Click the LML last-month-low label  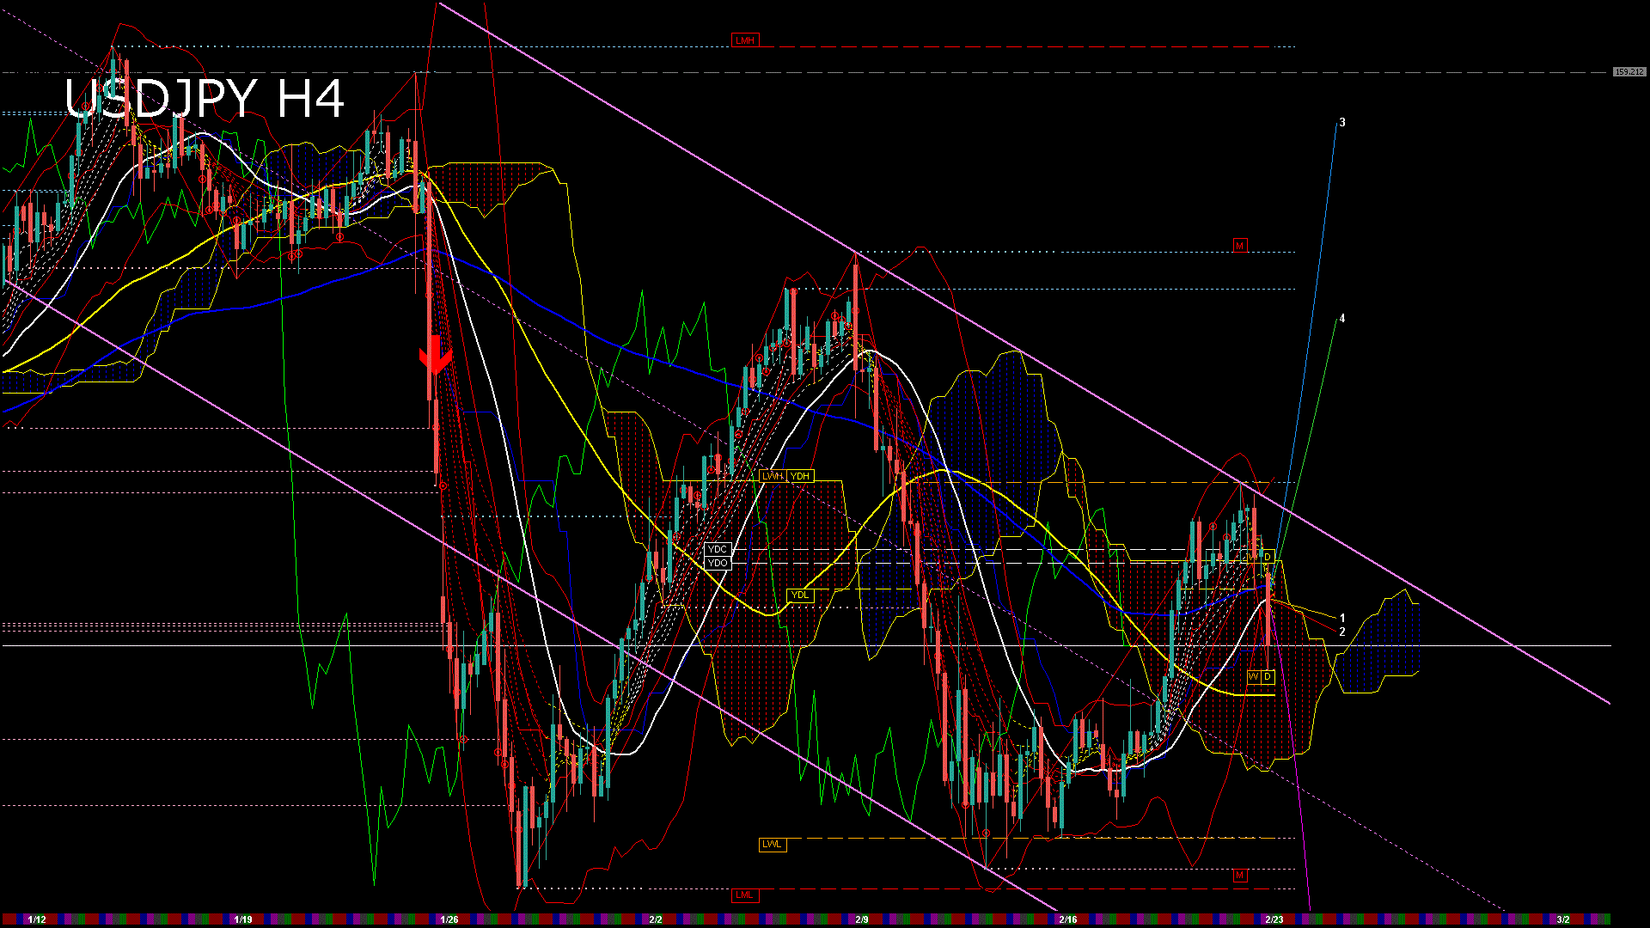(745, 895)
